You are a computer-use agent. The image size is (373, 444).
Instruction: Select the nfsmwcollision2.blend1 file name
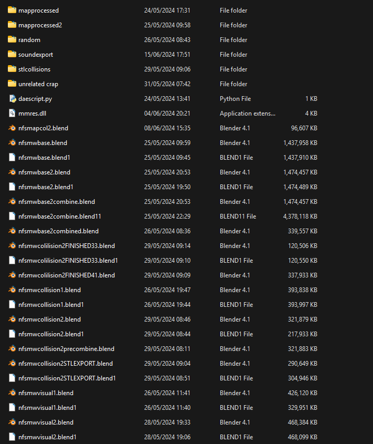click(51, 334)
